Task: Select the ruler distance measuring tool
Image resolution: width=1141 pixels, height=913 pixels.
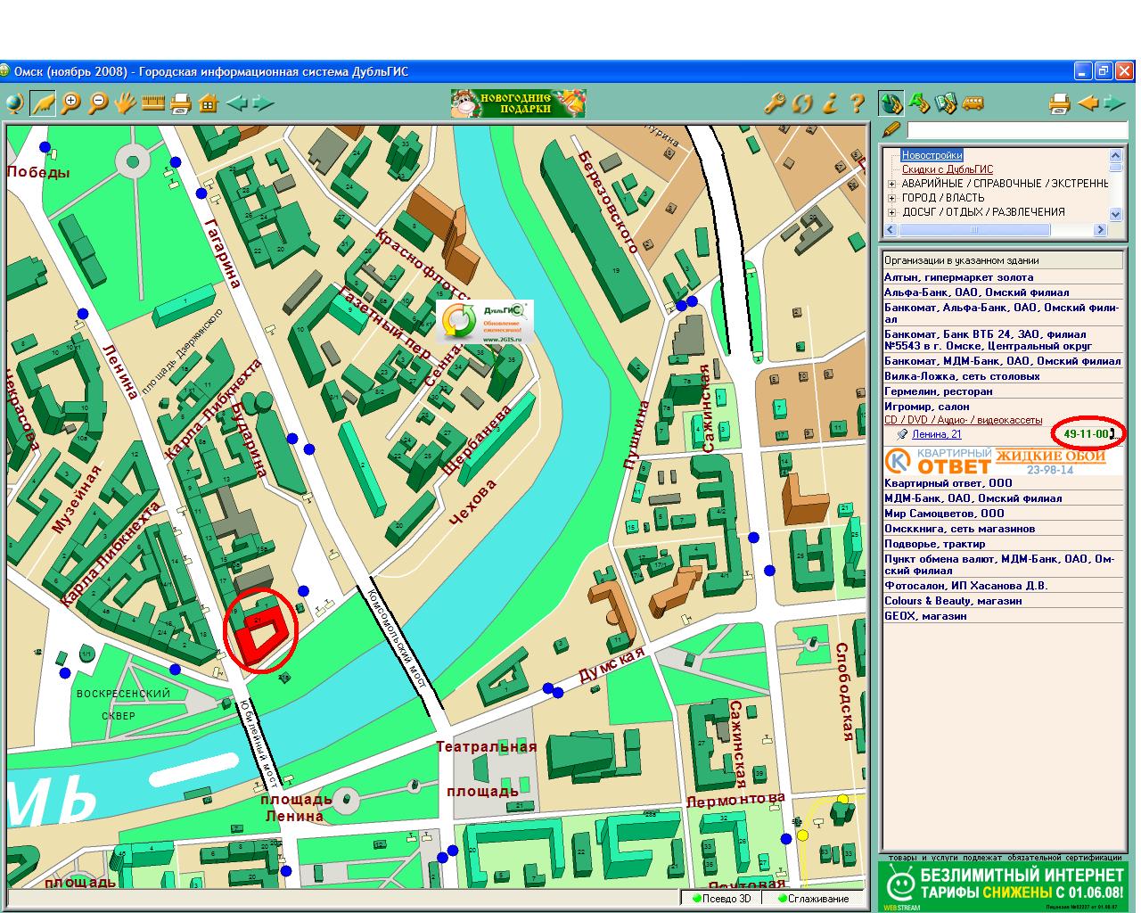Action: (153, 103)
